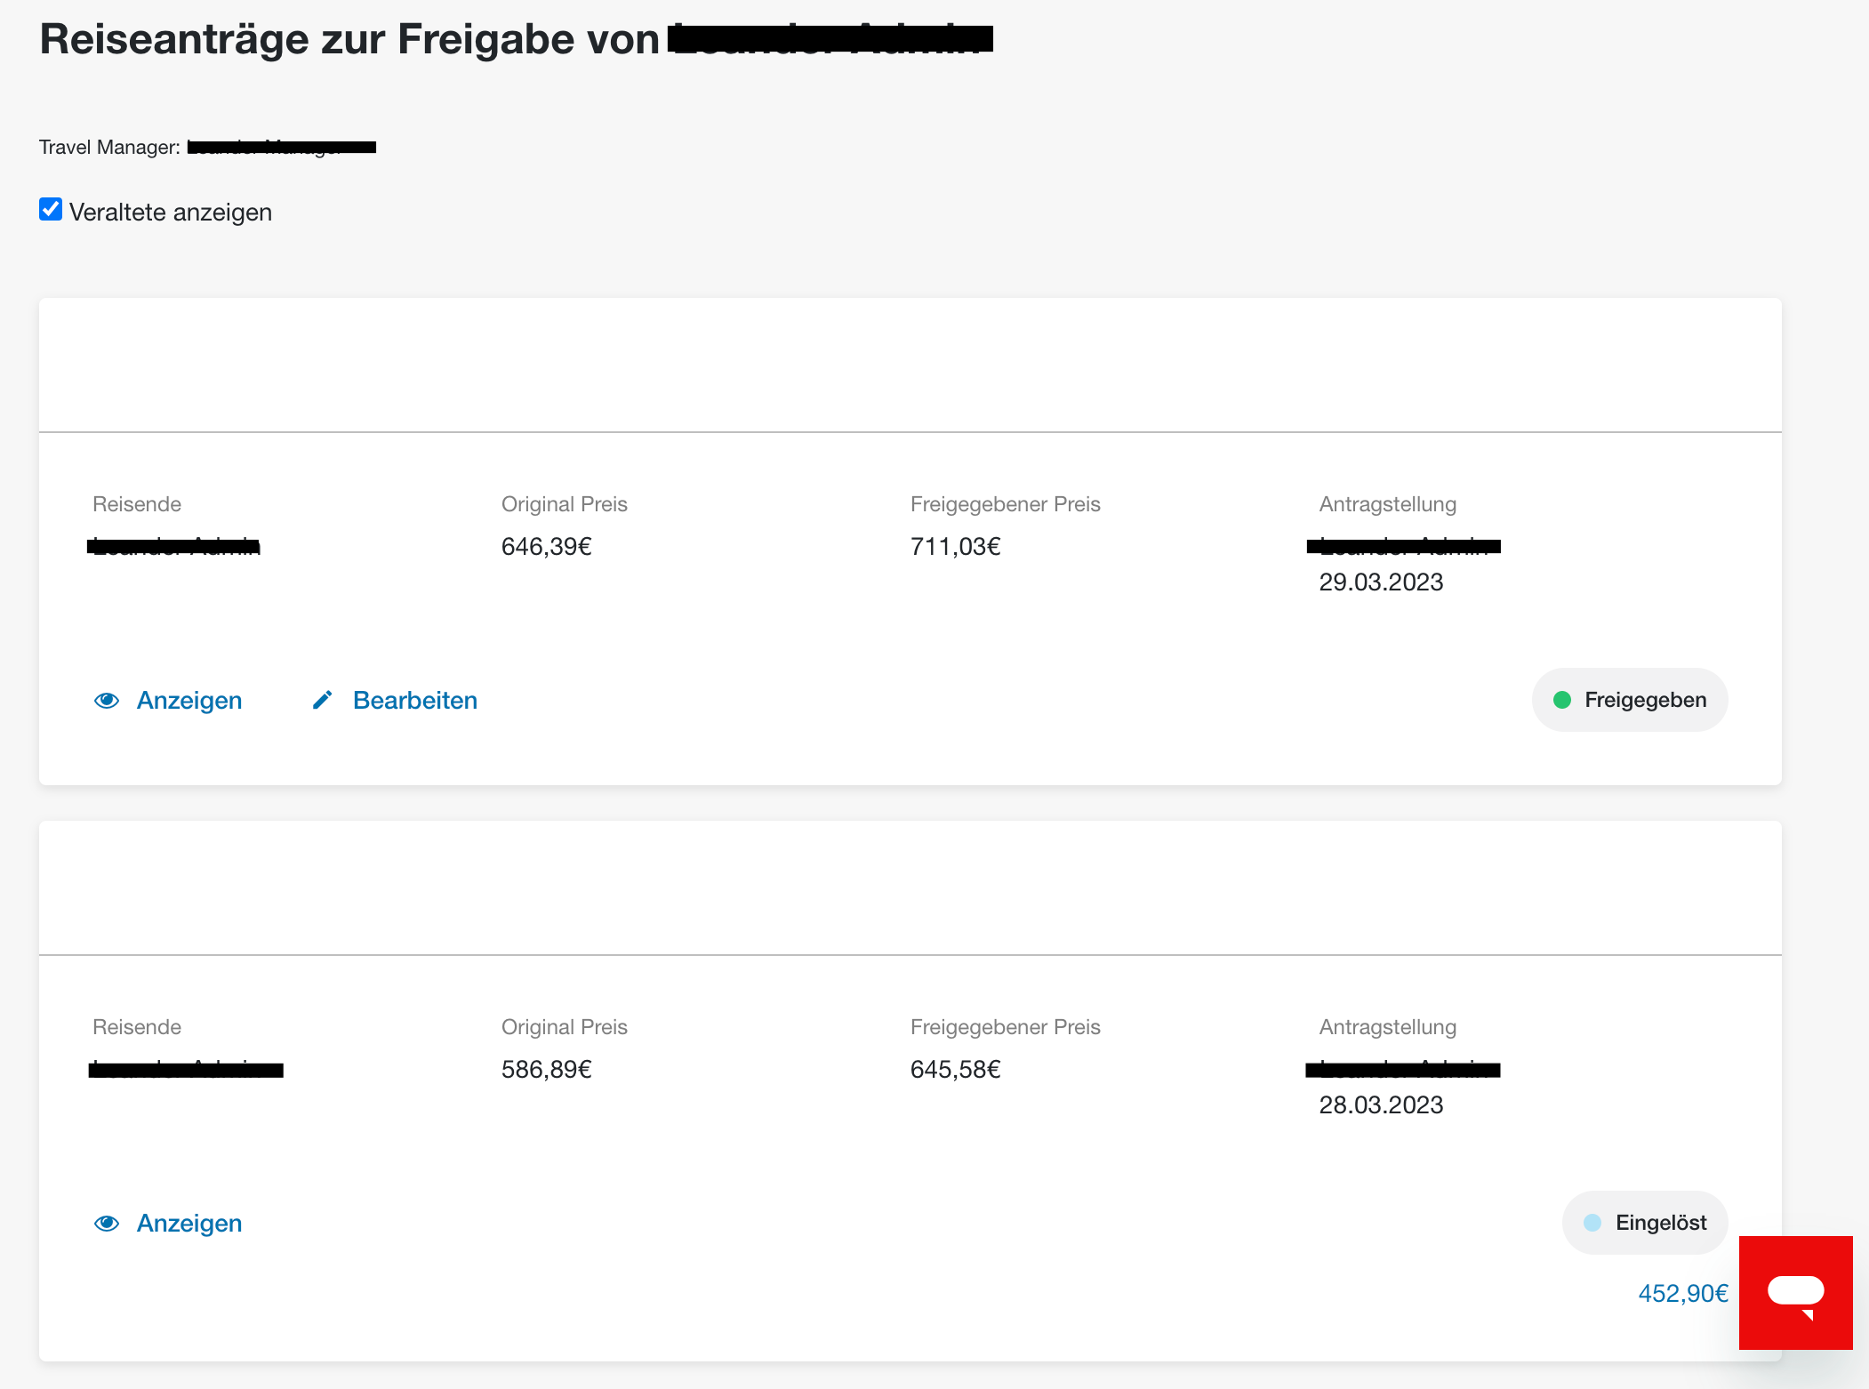Screen dimensions: 1869x1389
Task: Click the green status dot in Freigegeben
Action: 1562,700
